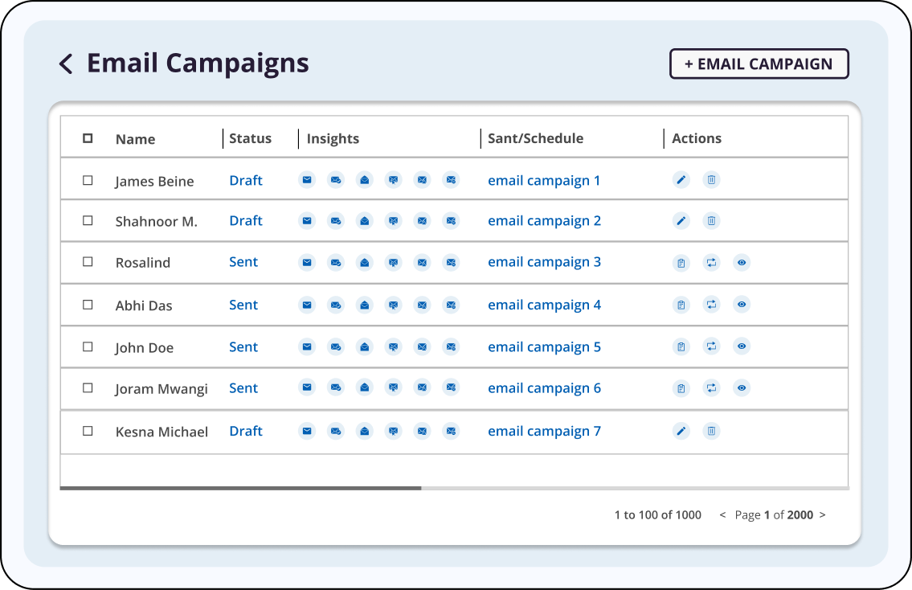This screenshot has height=590, width=912.
Task: Open the email campaign 4 link
Action: [544, 305]
